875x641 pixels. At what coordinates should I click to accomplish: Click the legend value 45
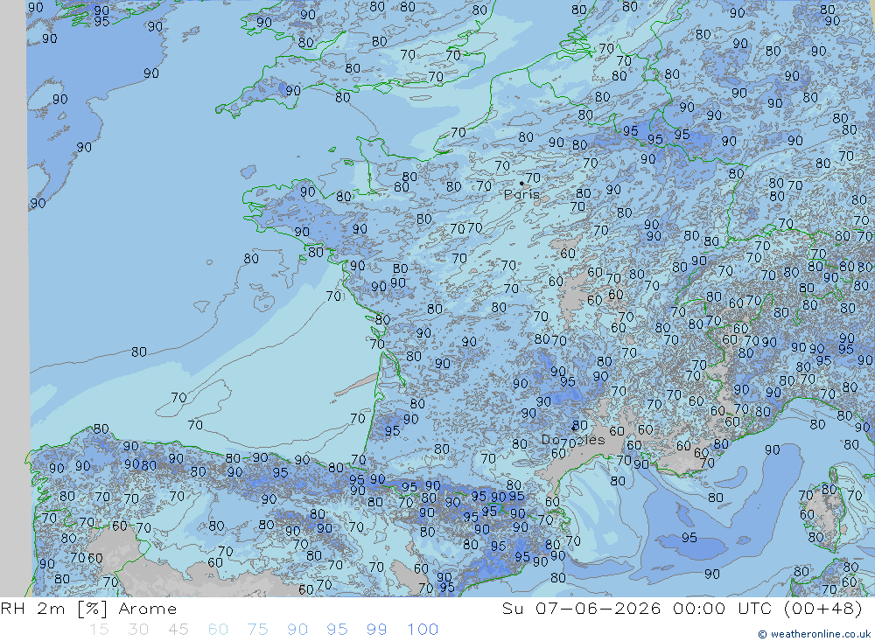[178, 630]
